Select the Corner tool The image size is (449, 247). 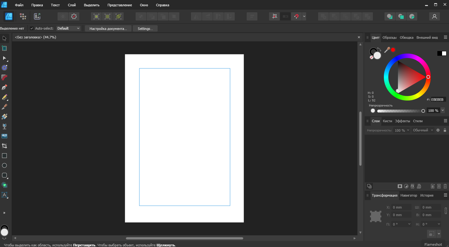click(x=4, y=78)
